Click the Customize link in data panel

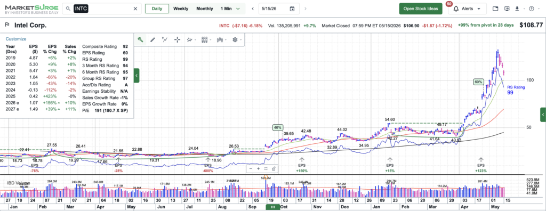coord(15,39)
